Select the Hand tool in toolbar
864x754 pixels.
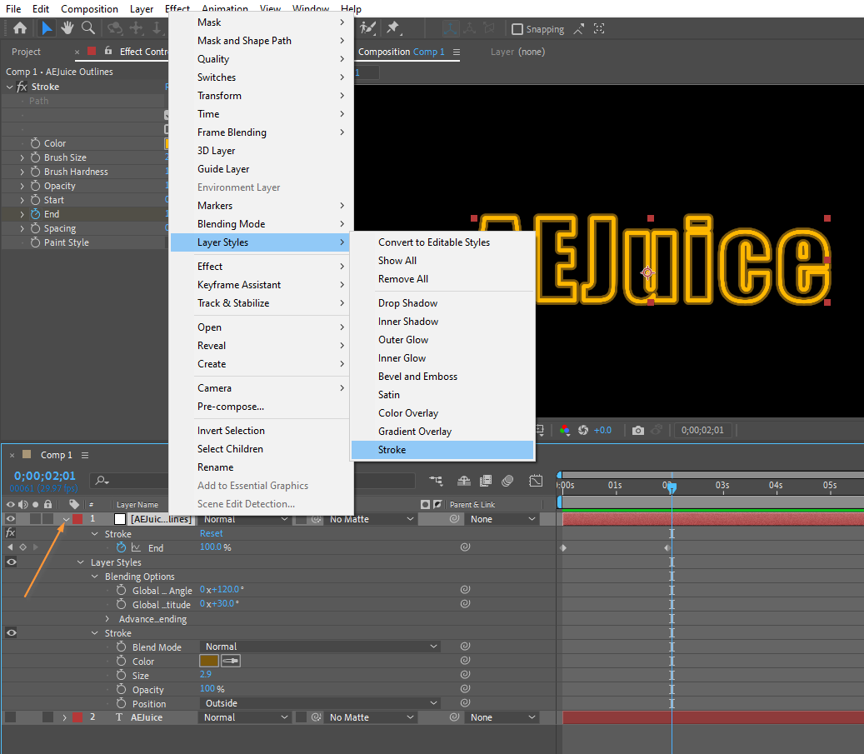(67, 28)
